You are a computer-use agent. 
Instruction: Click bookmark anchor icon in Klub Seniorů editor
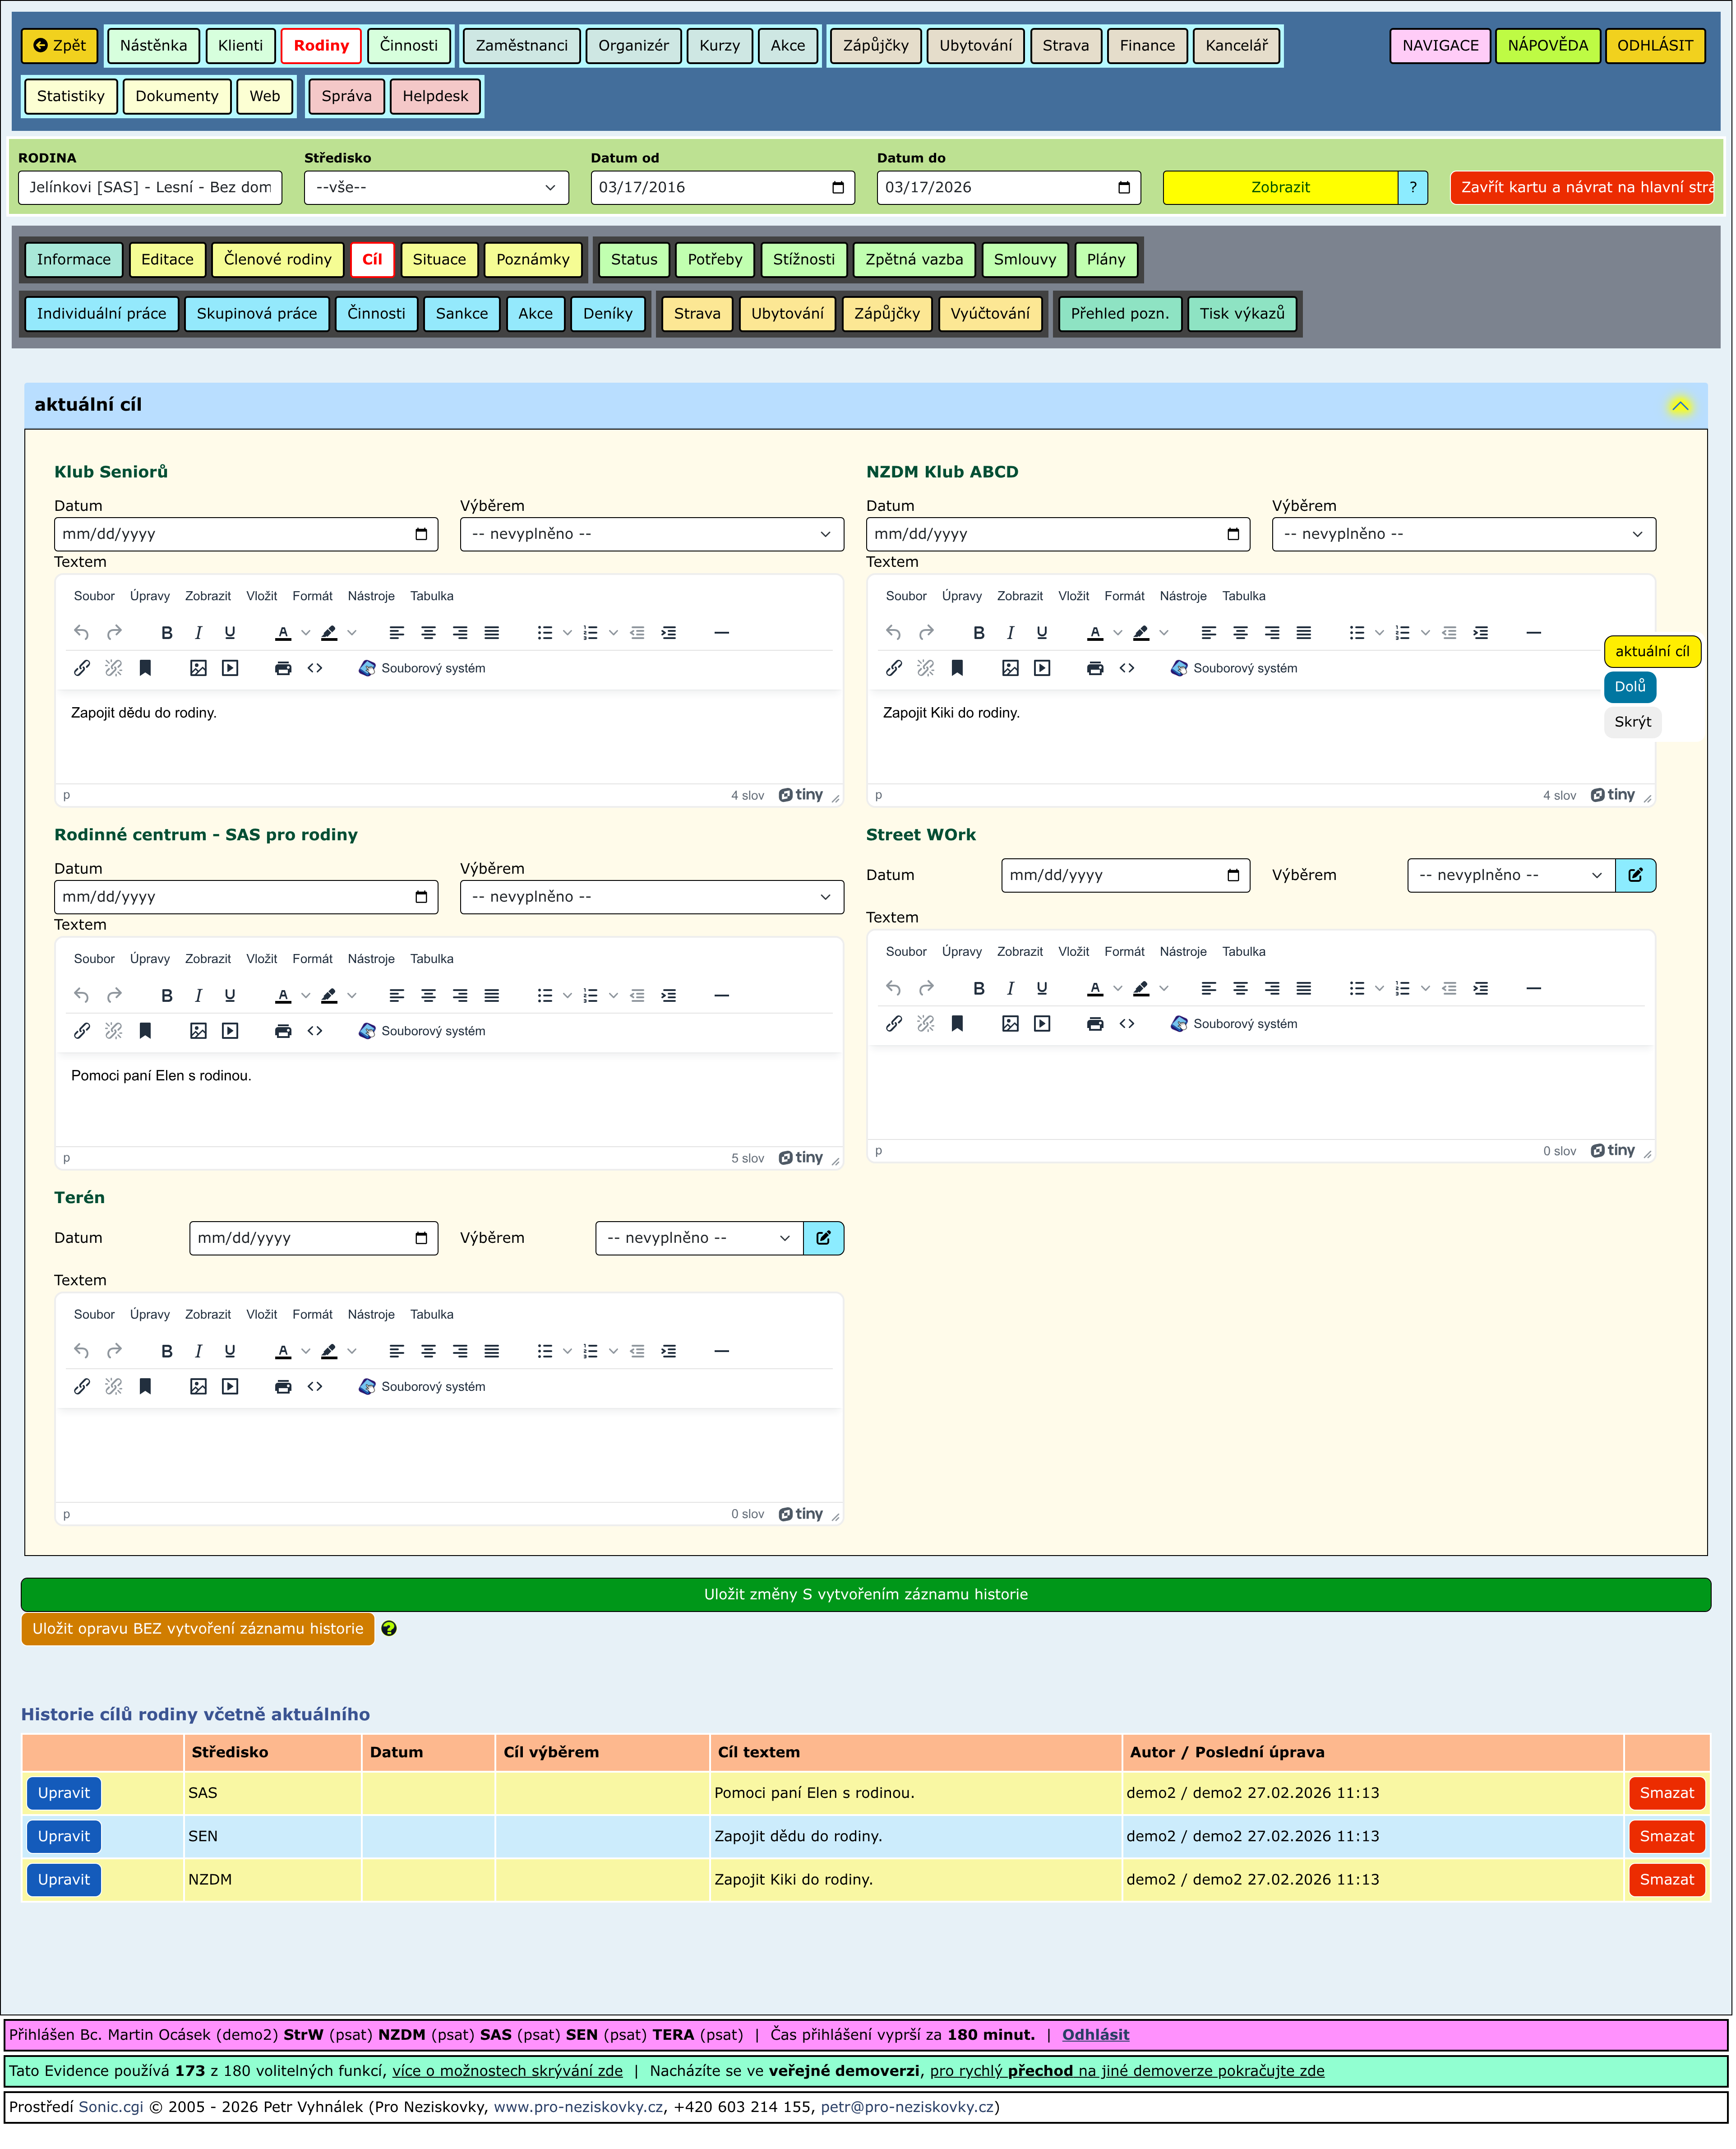pos(145,668)
